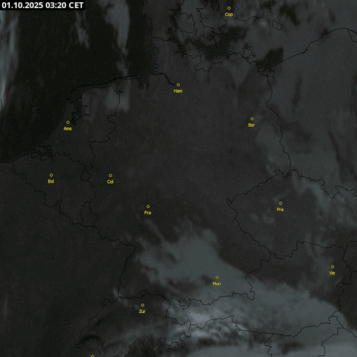
Task: Select the Prague city marker dot
Action: 280,203
